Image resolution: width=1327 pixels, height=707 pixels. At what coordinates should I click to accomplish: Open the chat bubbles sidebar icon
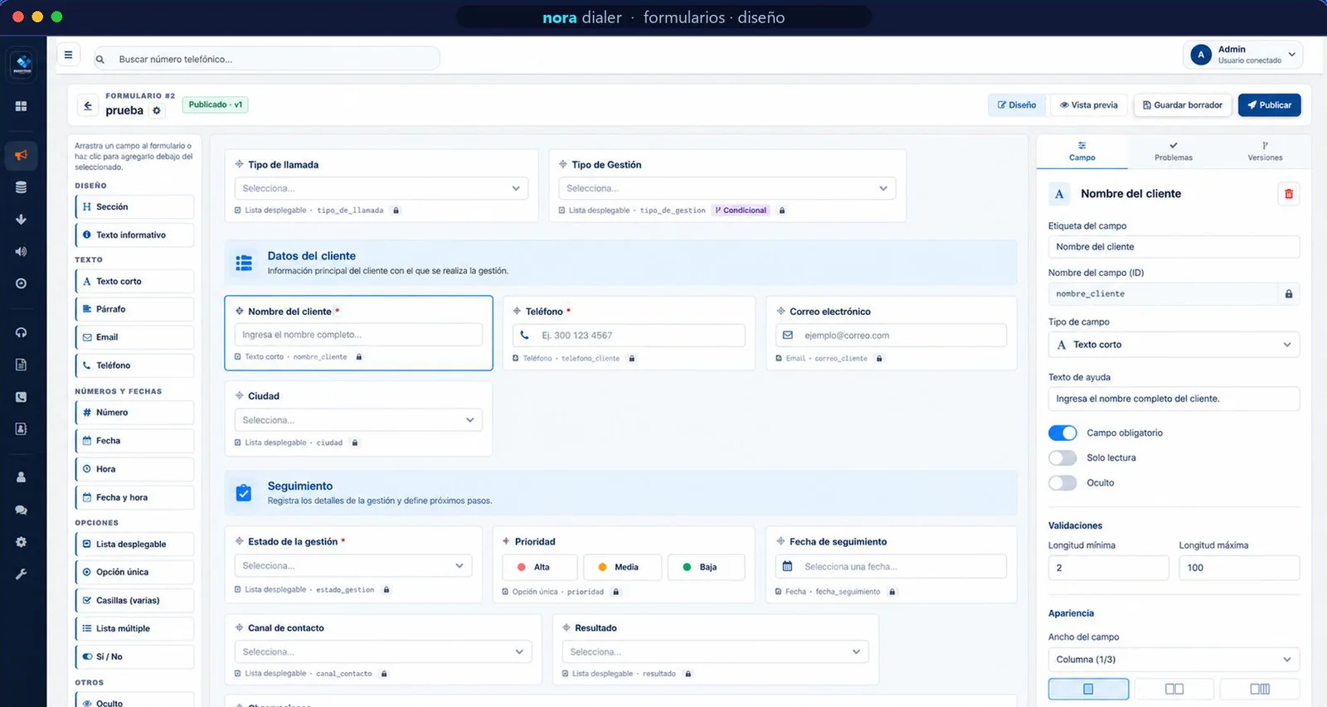[22, 510]
